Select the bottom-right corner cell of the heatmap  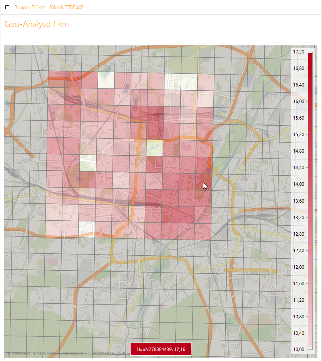pyautogui.click(x=203, y=231)
